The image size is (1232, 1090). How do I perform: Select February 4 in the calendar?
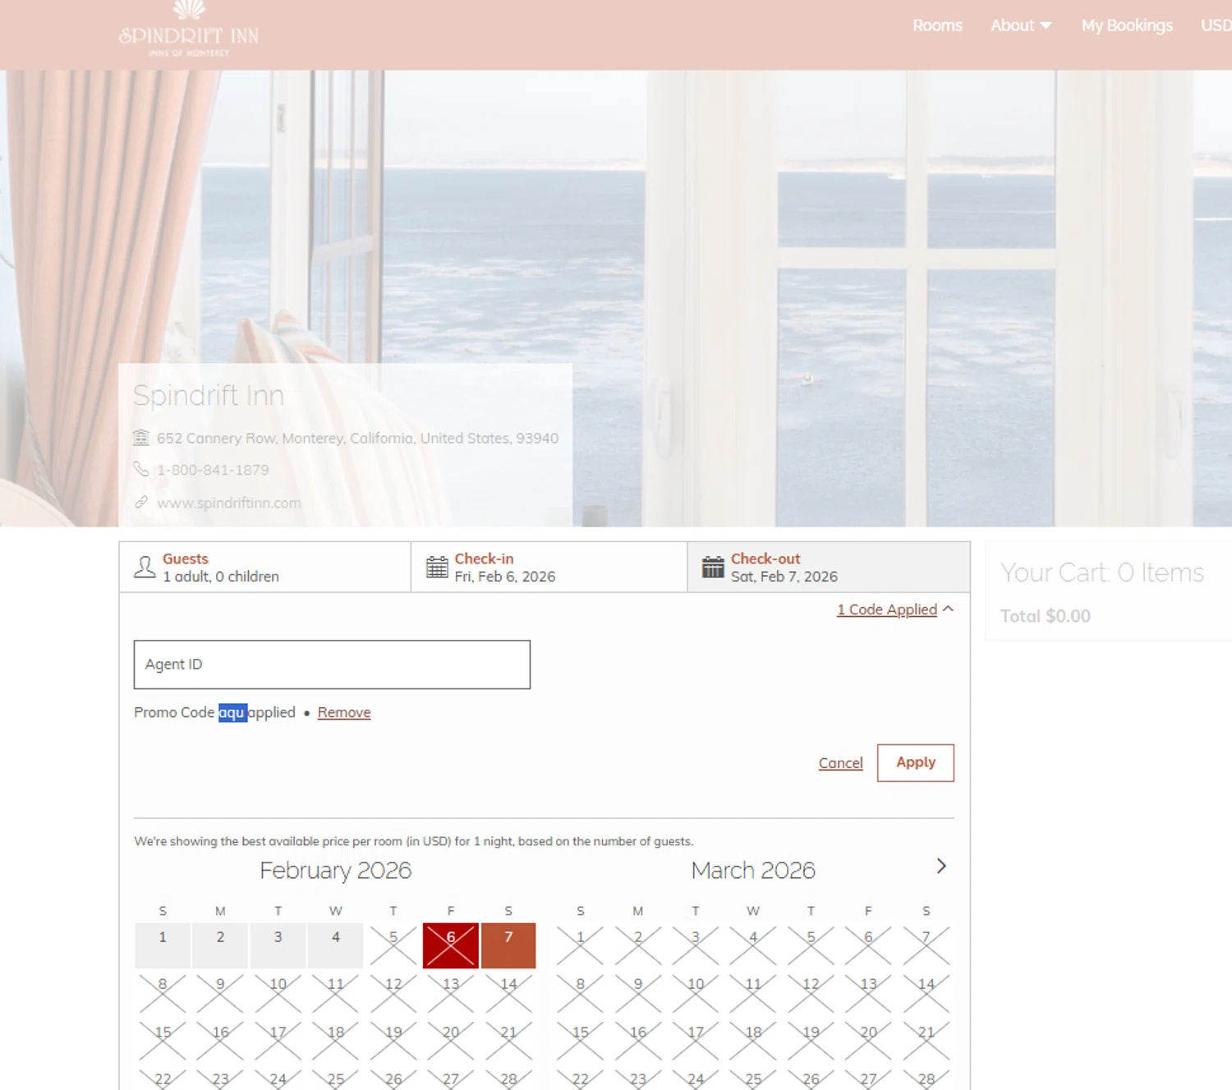tap(335, 945)
